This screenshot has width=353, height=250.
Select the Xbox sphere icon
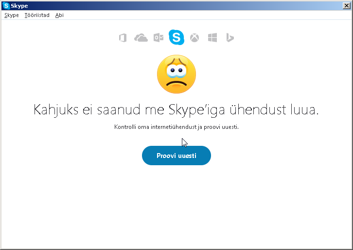pyautogui.click(x=194, y=38)
